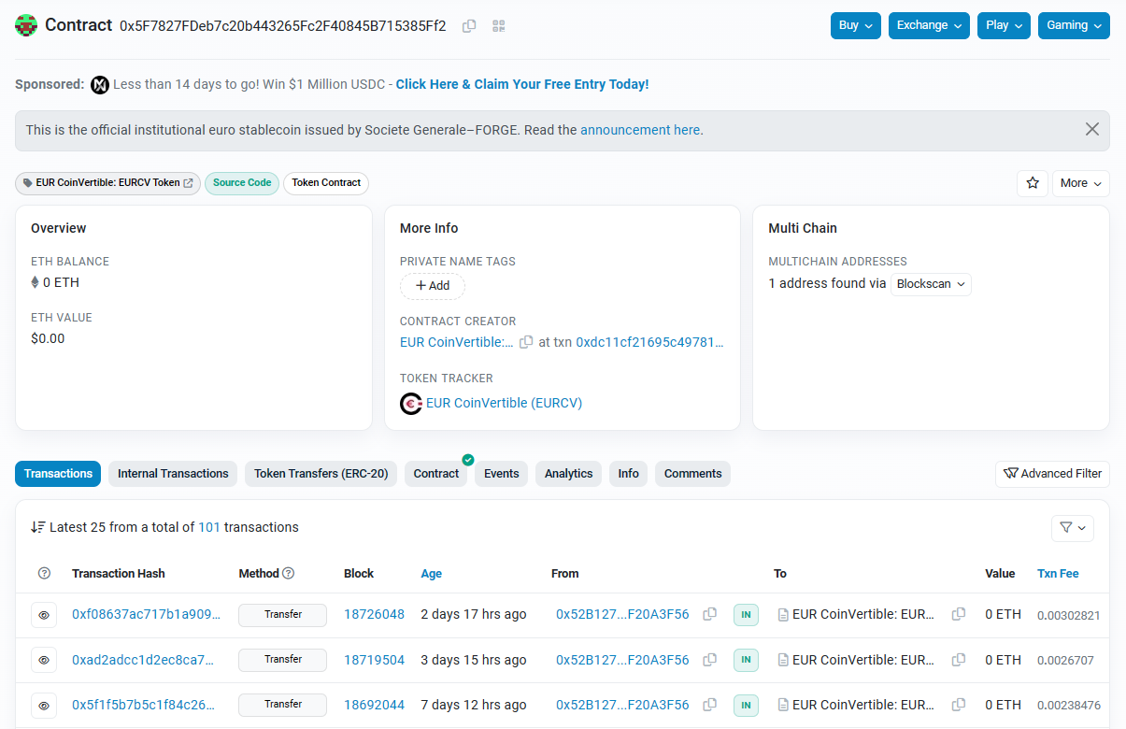
Task: Copy To address in block 18719504 row
Action: coord(959,660)
